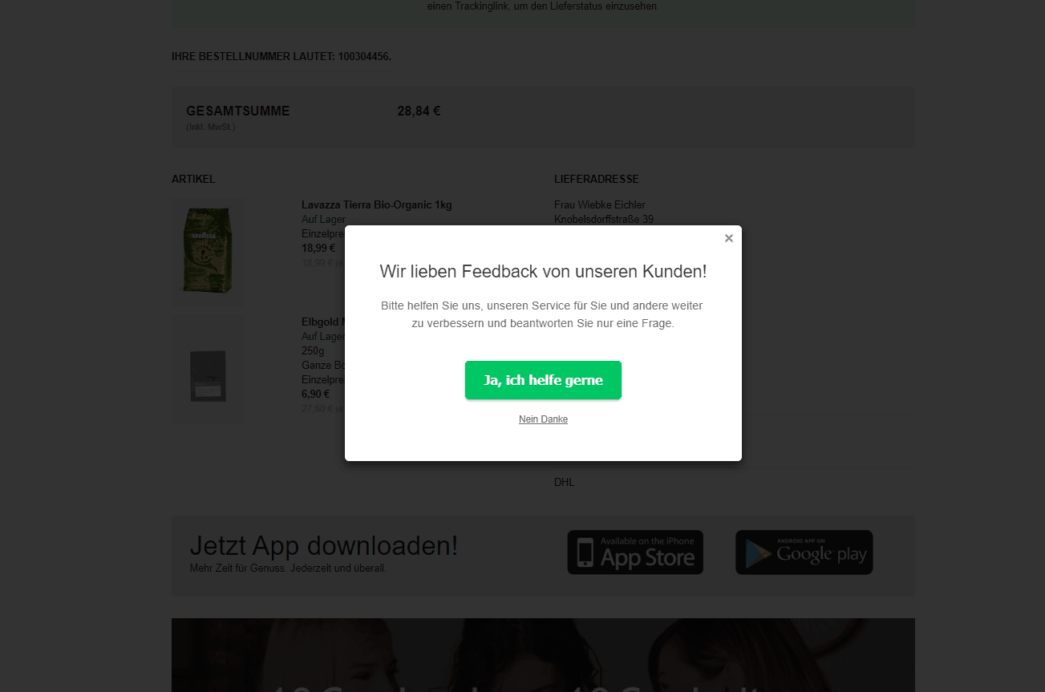Screen dimensions: 1045x692
Task: Click the 28,84 € total amount
Action: coord(419,111)
